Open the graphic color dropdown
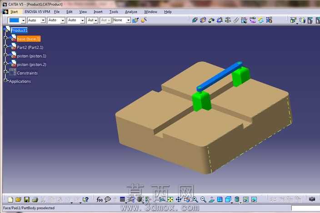The image size is (320, 213). coord(23,20)
